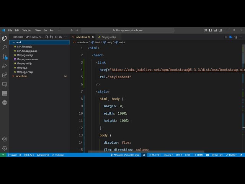Open the Edit menu

point(17,30)
